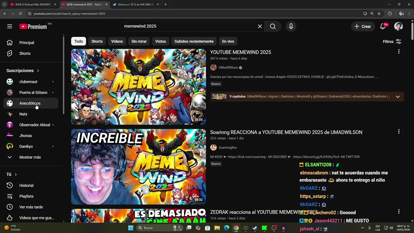Open the notifications bell
The image size is (414, 233).
click(383, 27)
